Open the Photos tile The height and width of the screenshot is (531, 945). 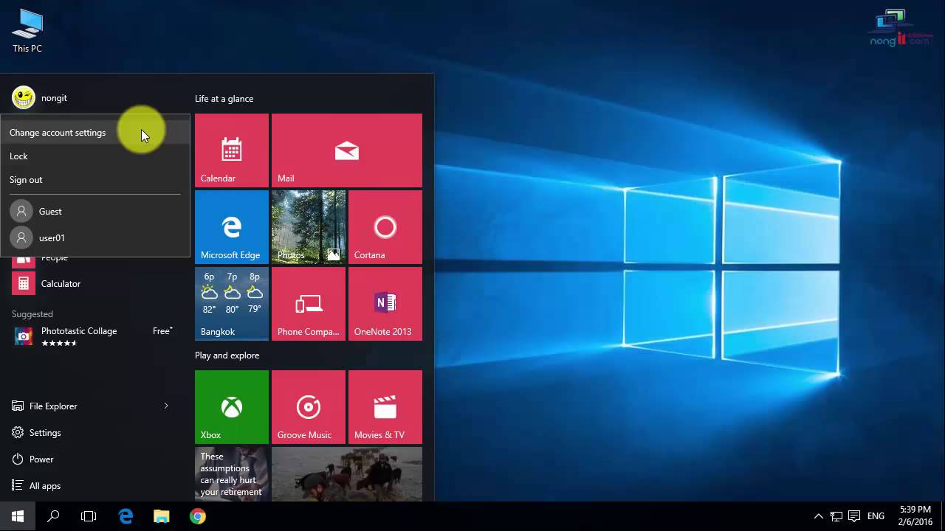tap(309, 227)
